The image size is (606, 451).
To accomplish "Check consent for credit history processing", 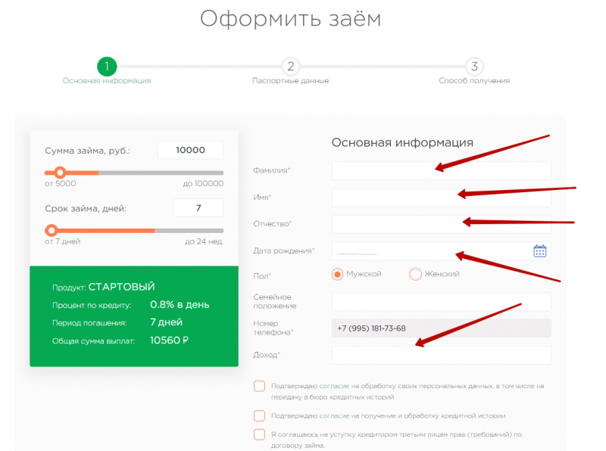I will (258, 415).
